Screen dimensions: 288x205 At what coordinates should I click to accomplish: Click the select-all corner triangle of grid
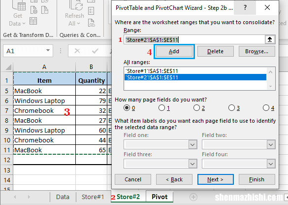click(x=8, y=67)
